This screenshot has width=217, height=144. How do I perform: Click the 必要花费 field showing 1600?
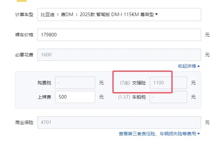tap(119, 55)
